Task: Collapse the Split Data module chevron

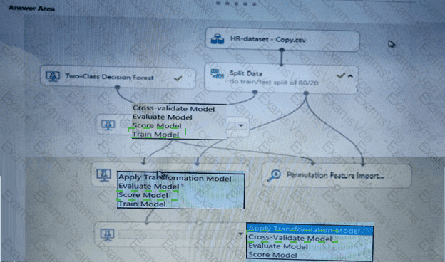Action: point(350,76)
